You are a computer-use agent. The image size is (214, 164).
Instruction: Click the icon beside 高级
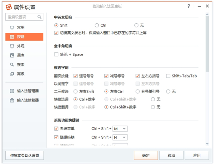pyautogui.click(x=12, y=74)
